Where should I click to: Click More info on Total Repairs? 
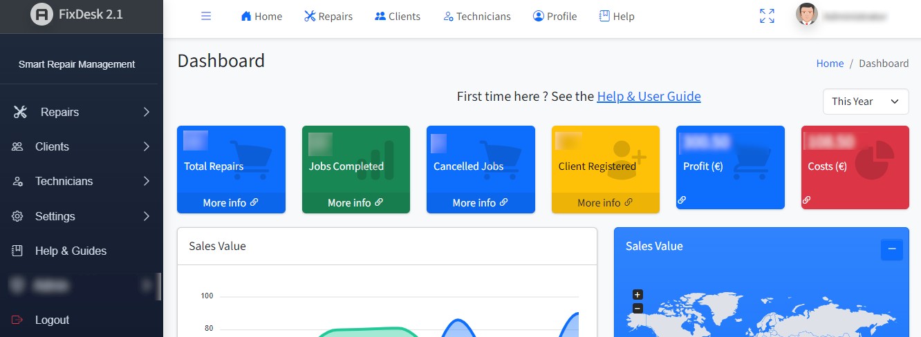tap(230, 203)
